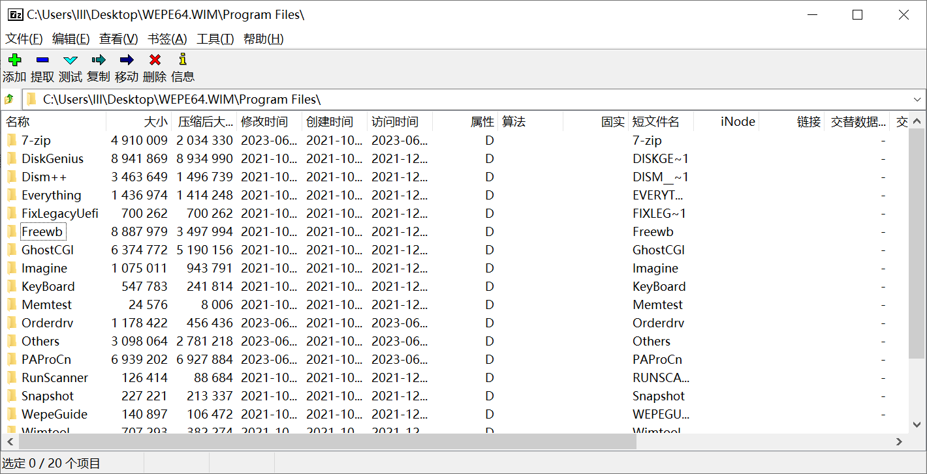Sort by 固实 (Solid) column header
Viewport: 927px width, 474px height.
(x=595, y=122)
